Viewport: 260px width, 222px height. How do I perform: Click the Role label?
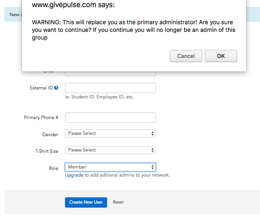click(x=53, y=168)
